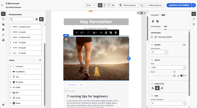Switch components to grid view
This screenshot has height=108, width=197.
(37, 19)
